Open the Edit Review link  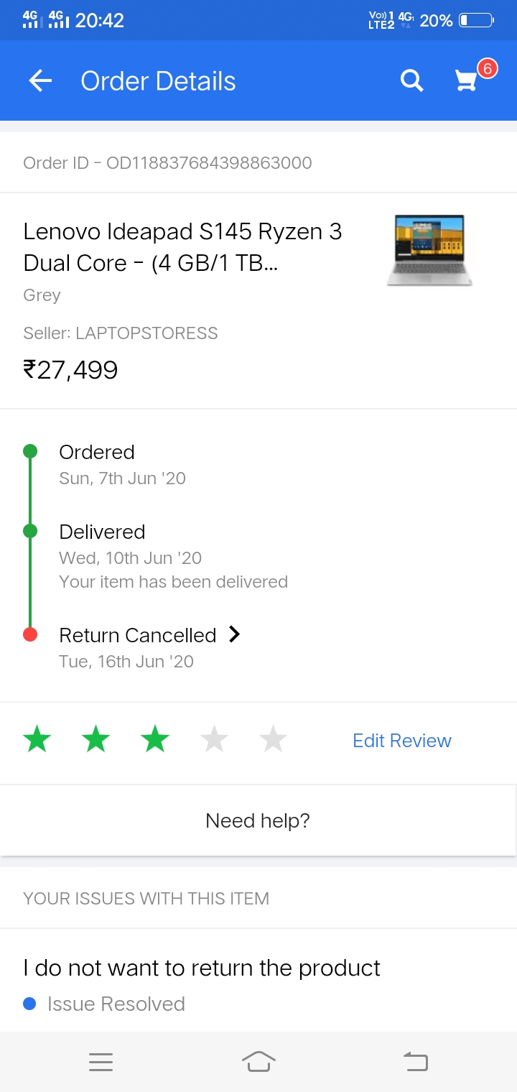coord(402,741)
